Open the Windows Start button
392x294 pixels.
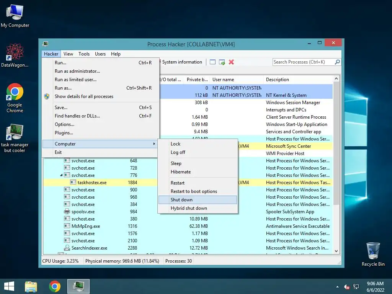click(x=9, y=286)
